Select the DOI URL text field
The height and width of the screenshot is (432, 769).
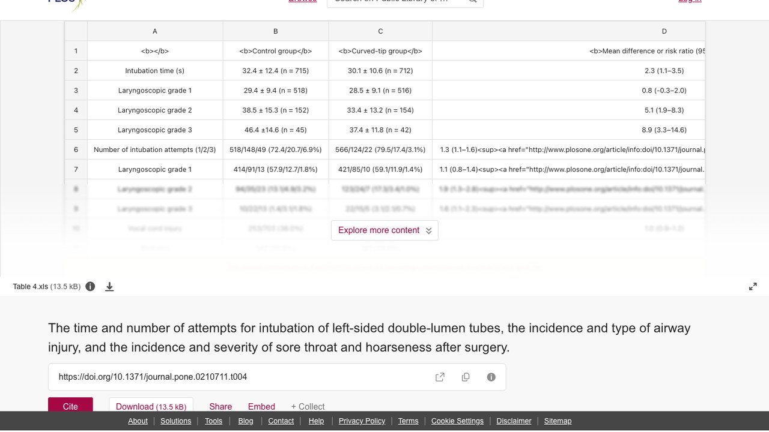pyautogui.click(x=277, y=377)
